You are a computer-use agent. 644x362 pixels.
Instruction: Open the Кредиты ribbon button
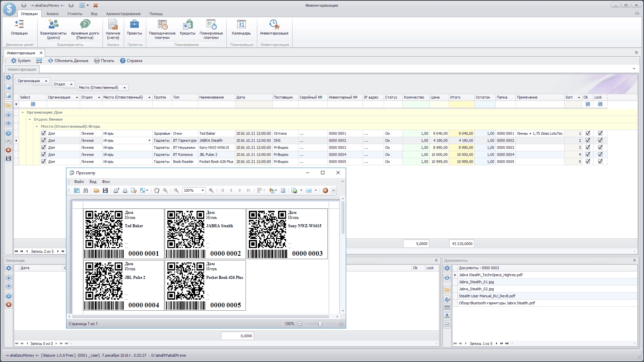(187, 27)
